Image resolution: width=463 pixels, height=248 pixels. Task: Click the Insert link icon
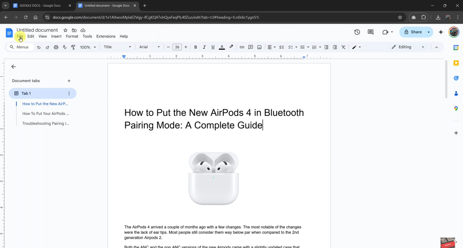[242, 47]
